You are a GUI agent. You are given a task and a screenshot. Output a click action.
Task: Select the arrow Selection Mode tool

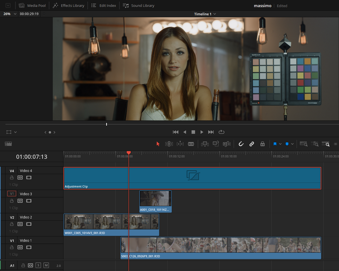(158, 144)
